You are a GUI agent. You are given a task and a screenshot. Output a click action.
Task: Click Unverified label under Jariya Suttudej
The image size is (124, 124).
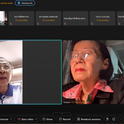pyautogui.click(x=103, y=20)
